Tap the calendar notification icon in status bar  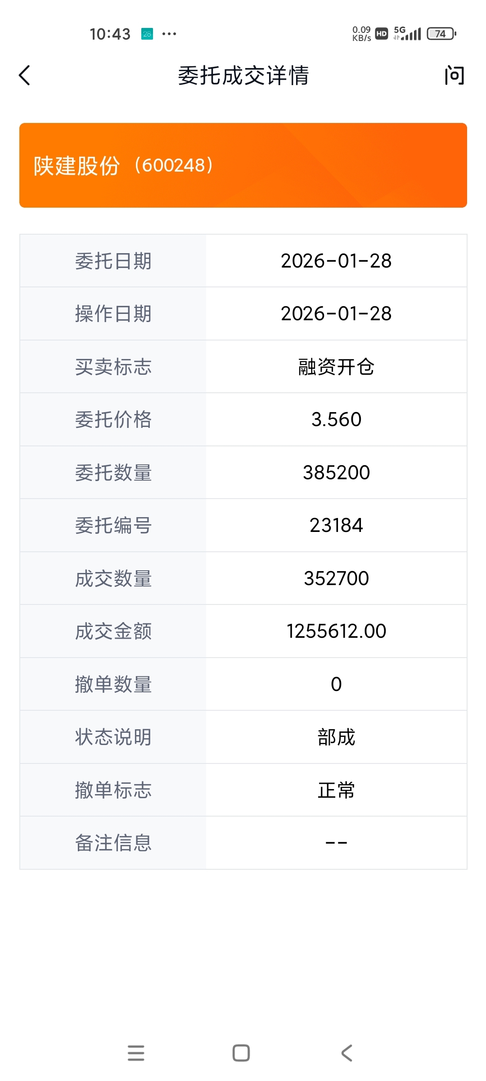pyautogui.click(x=147, y=34)
